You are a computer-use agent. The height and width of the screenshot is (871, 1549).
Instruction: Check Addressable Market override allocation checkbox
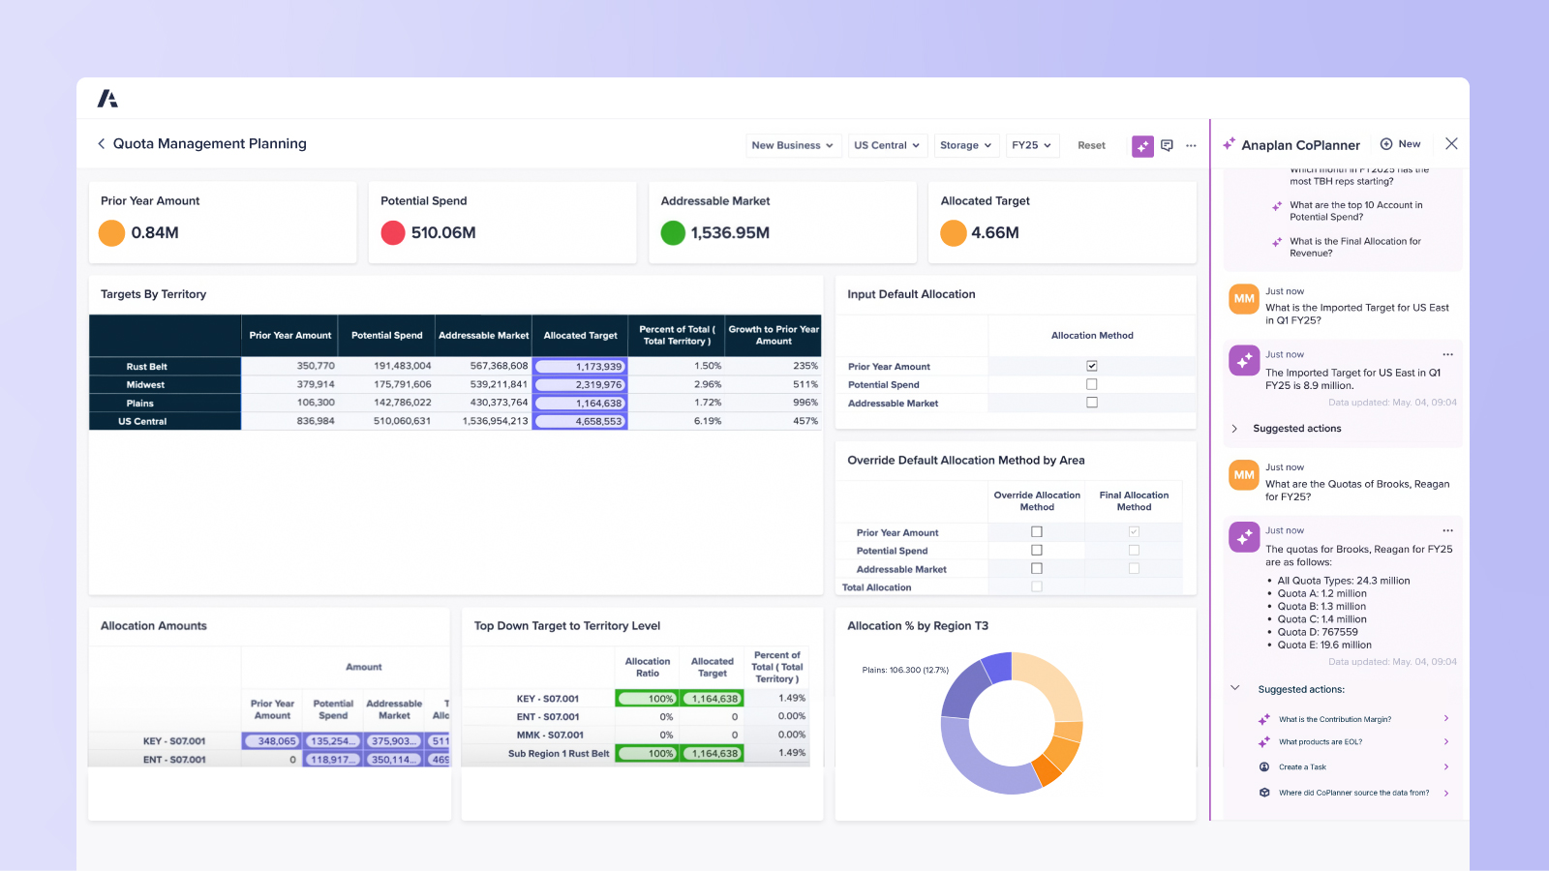(1037, 568)
